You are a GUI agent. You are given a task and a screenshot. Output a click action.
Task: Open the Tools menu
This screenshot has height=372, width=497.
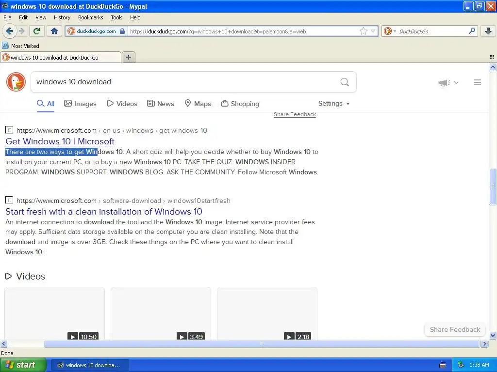coord(116,17)
